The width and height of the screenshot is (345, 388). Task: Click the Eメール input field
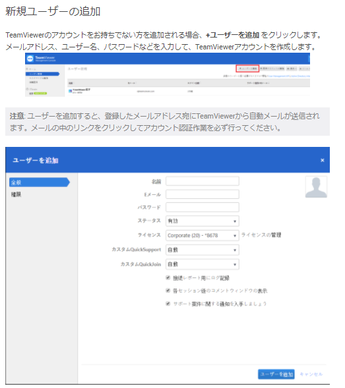click(x=203, y=194)
